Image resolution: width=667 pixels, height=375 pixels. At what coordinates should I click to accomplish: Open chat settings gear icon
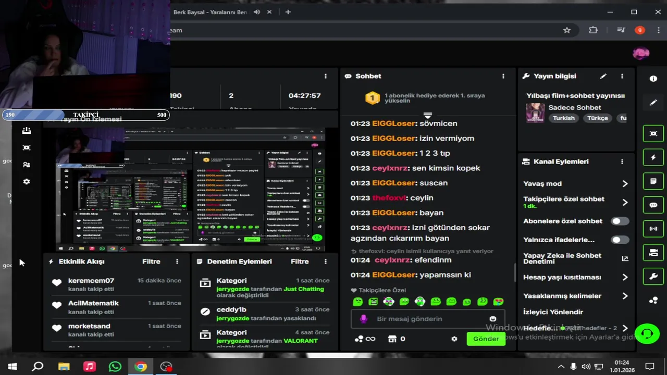tap(454, 339)
